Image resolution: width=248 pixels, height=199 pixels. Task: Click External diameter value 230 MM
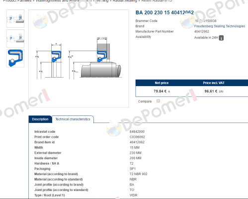pyautogui.click(x=135, y=153)
